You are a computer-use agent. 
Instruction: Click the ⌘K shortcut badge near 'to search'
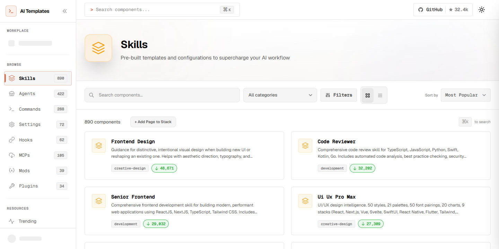coord(465,122)
